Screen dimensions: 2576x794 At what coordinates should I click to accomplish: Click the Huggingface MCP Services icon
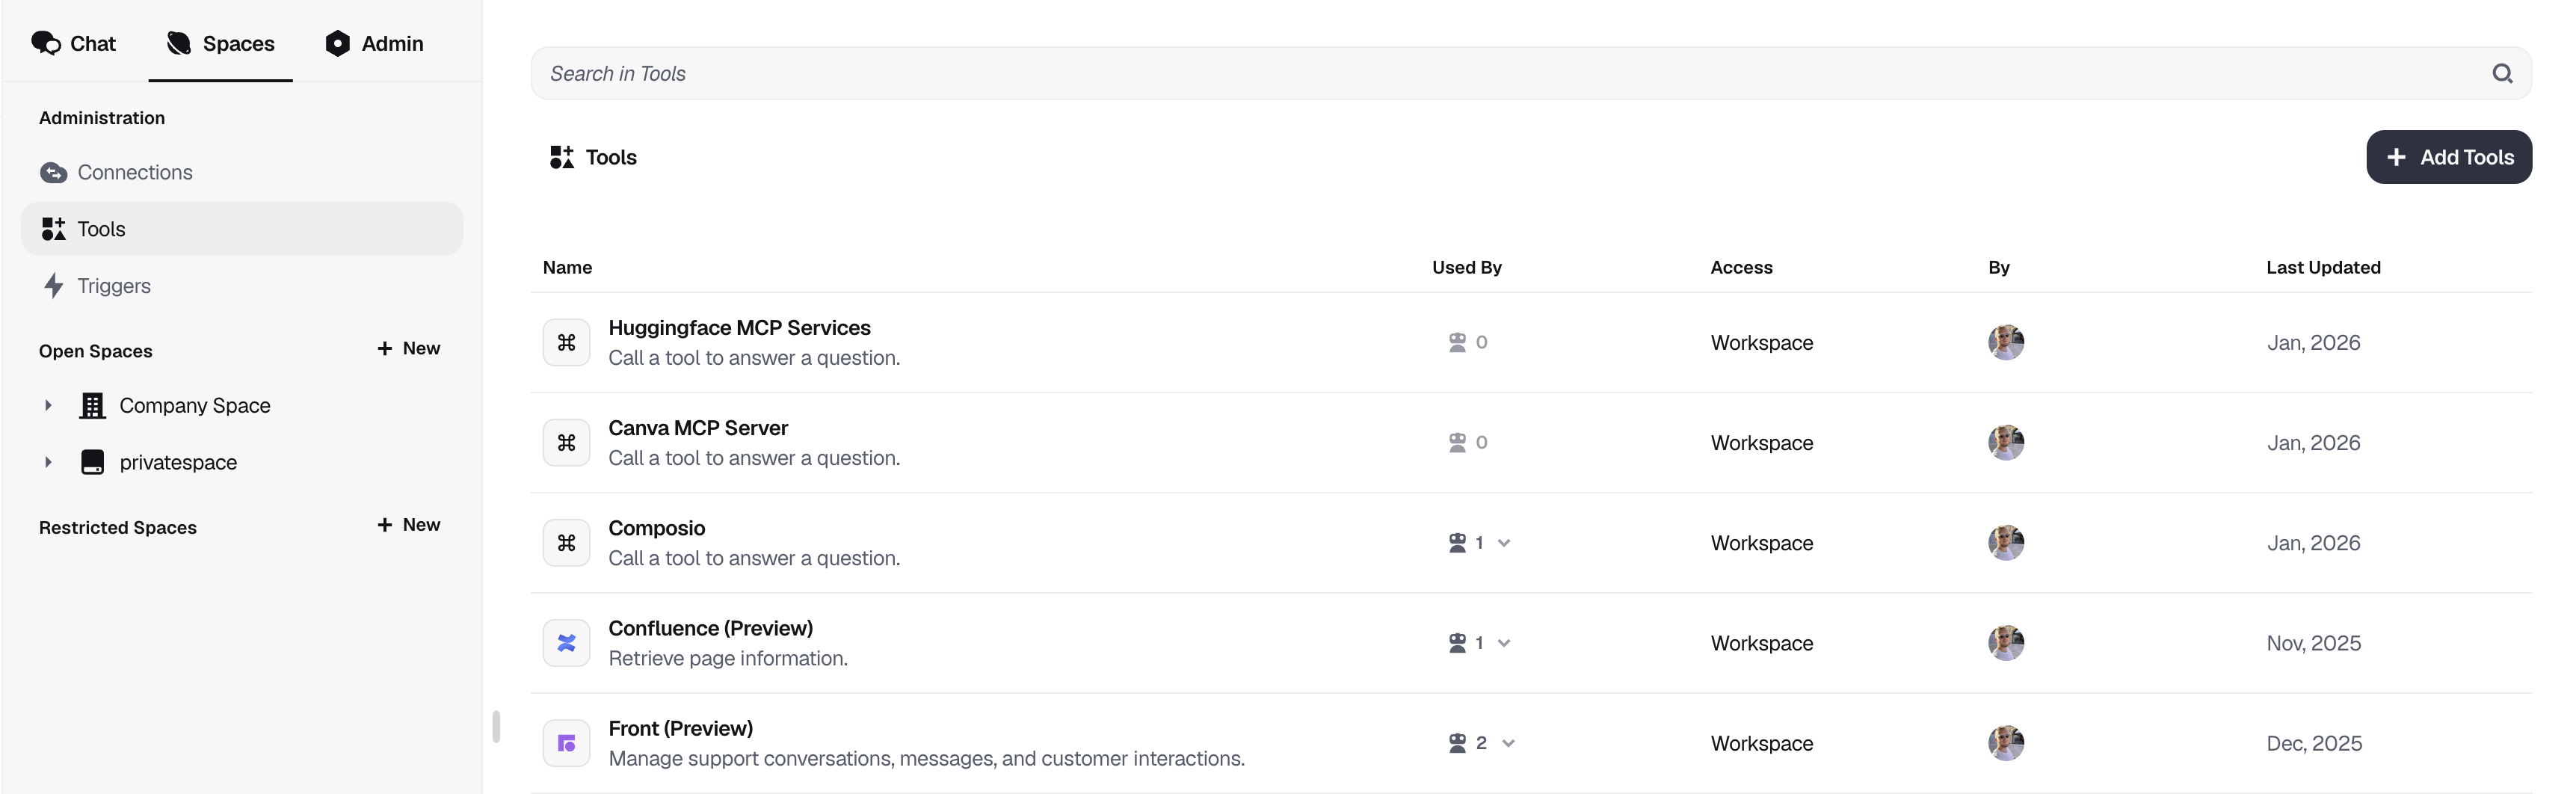pos(566,343)
